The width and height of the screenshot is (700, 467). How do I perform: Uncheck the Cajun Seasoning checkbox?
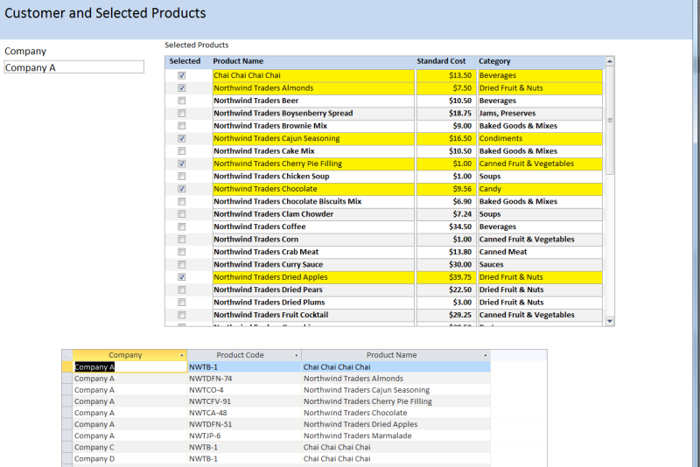point(182,138)
